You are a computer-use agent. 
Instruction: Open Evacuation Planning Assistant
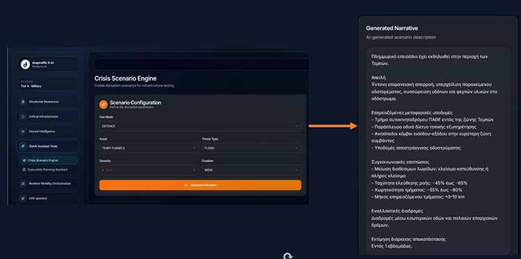click(49, 169)
